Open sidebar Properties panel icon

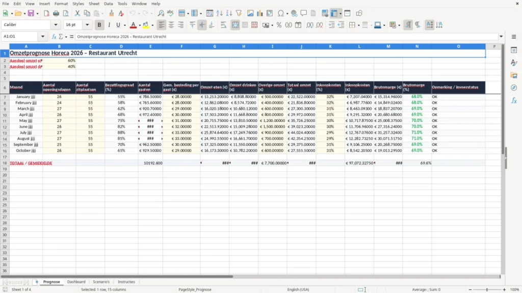tap(514, 50)
